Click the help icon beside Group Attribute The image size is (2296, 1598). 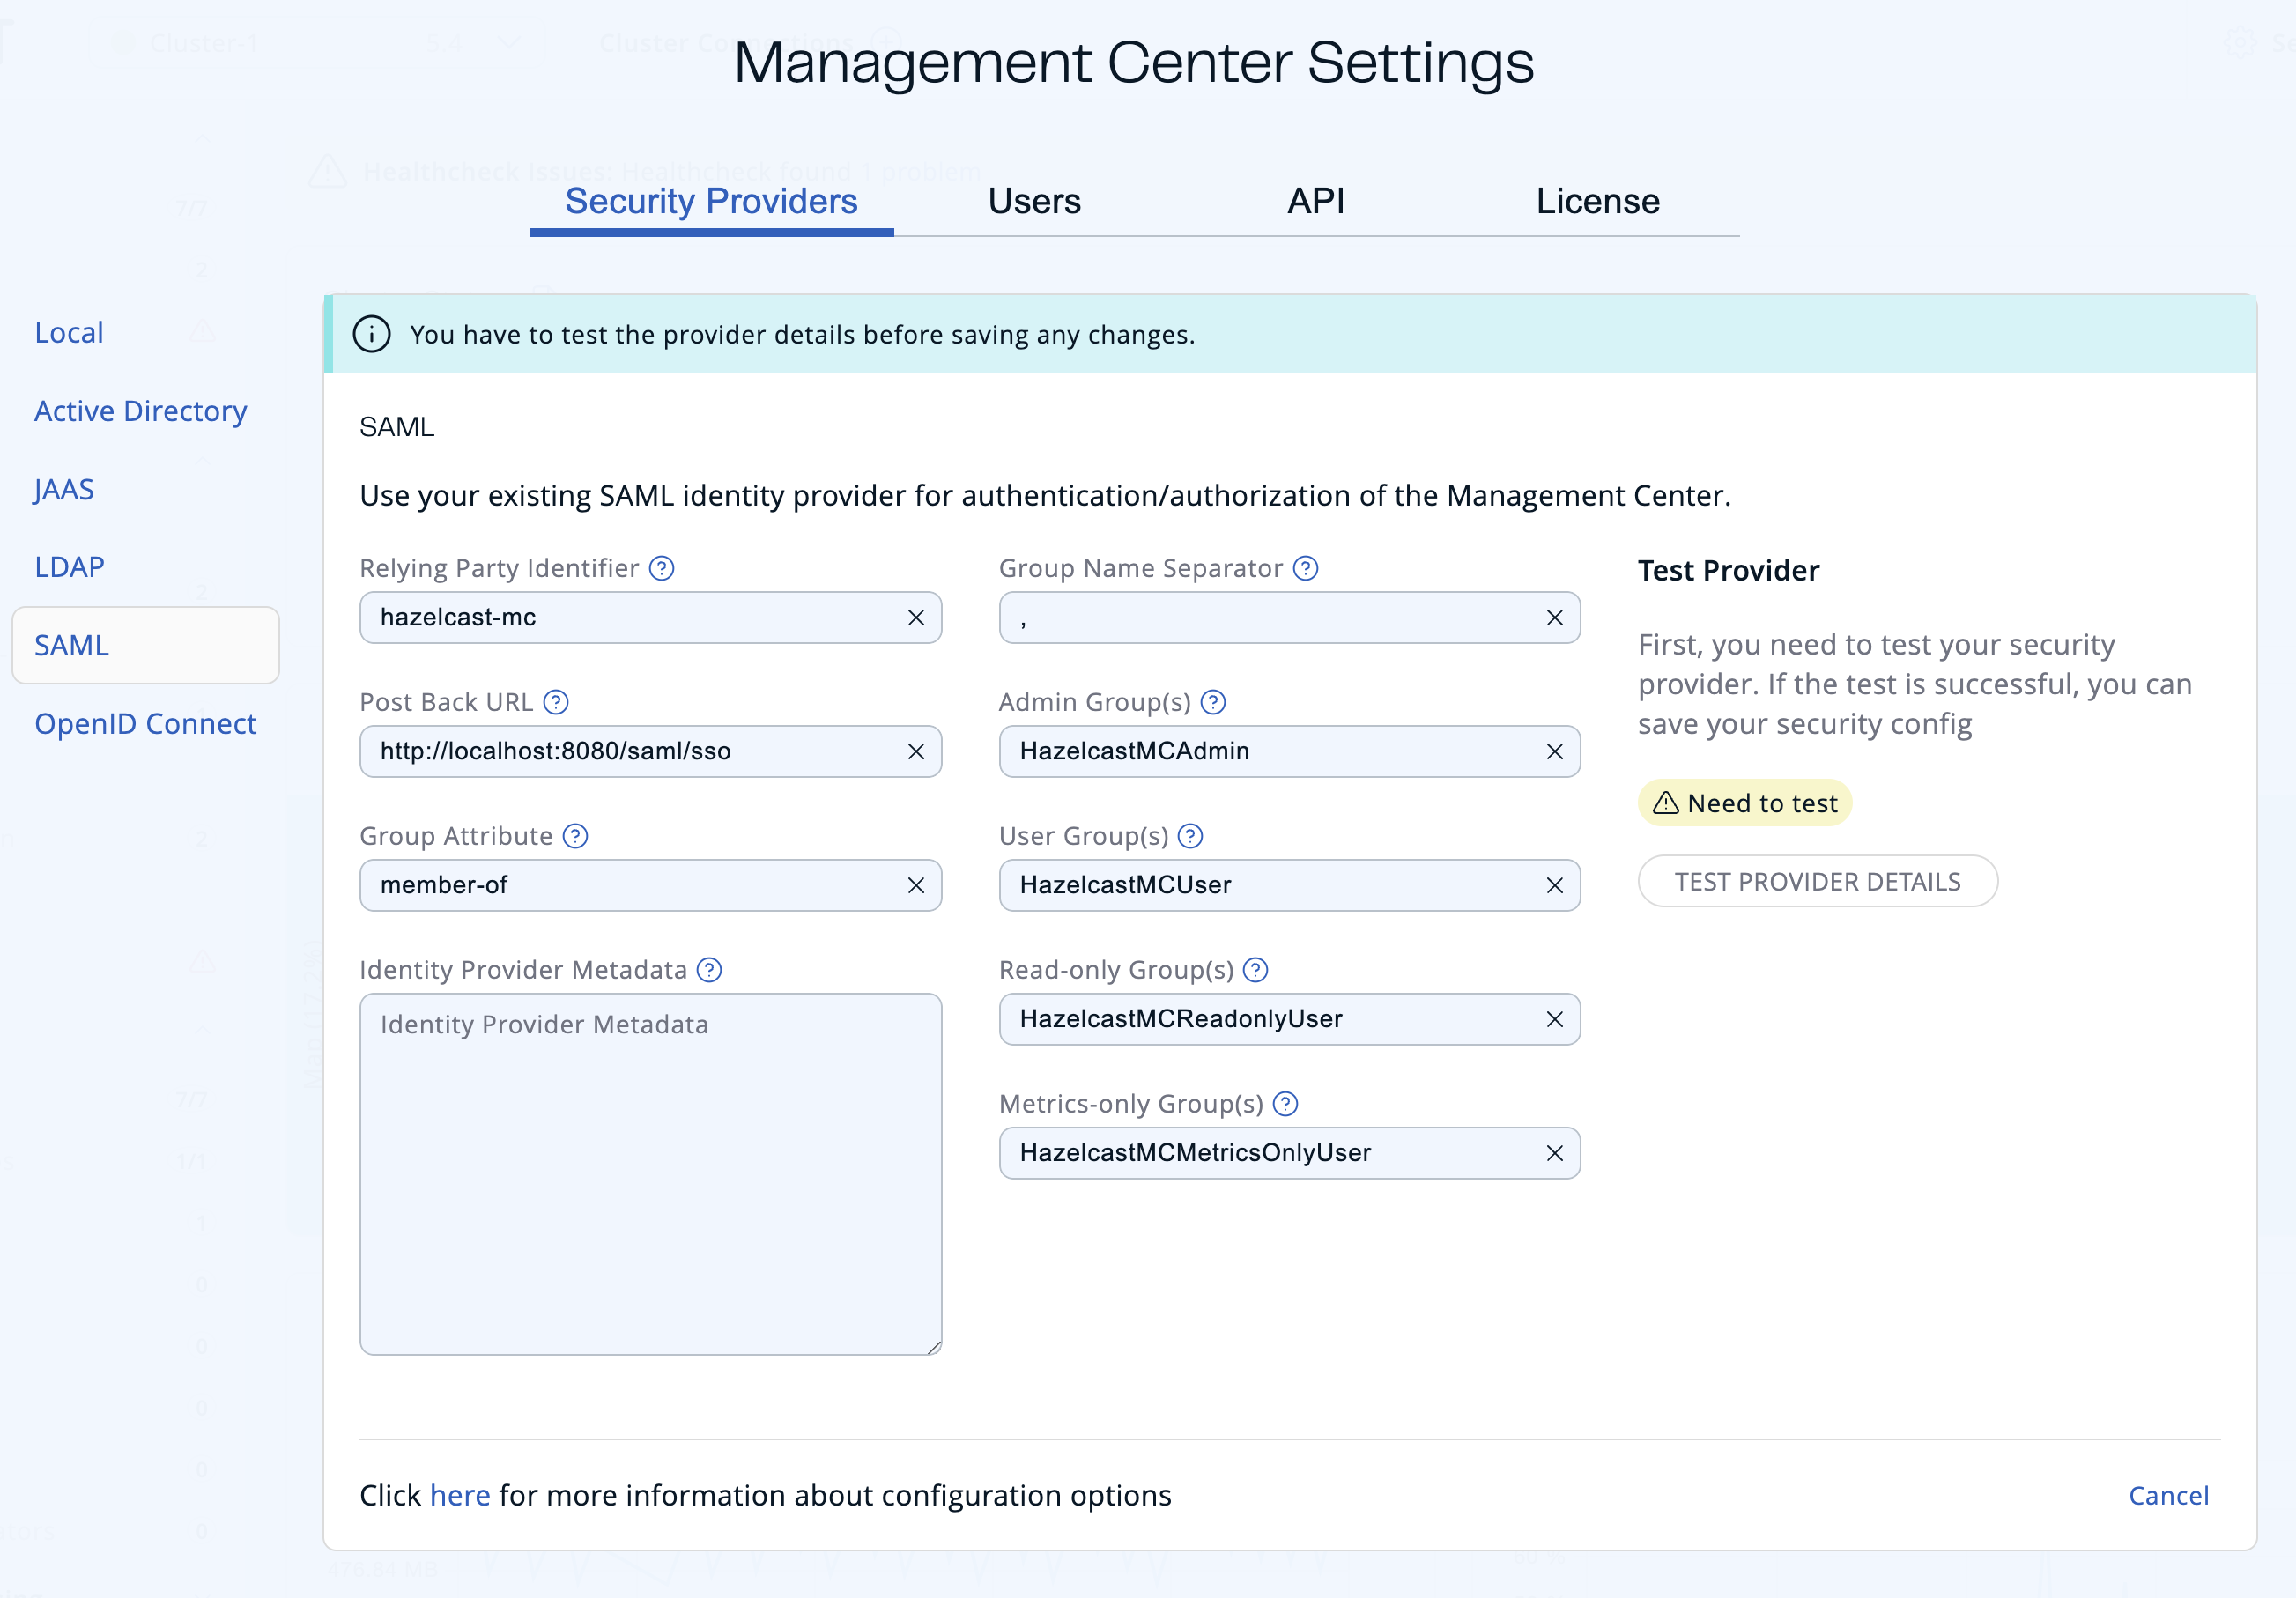(576, 836)
